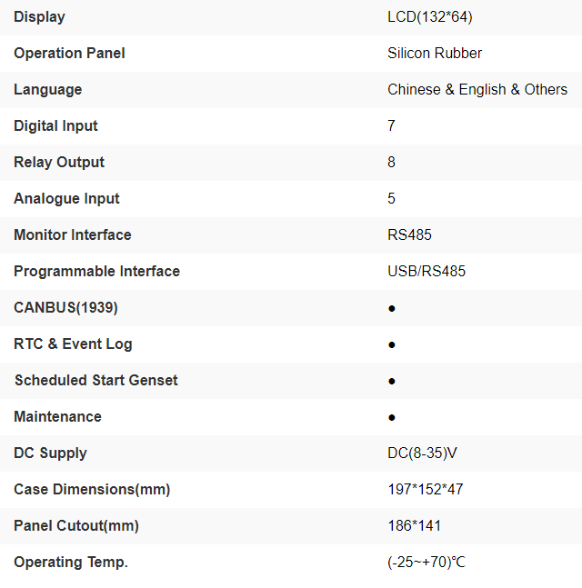
Task: Select the Operating Temp. label
Action: (71, 562)
